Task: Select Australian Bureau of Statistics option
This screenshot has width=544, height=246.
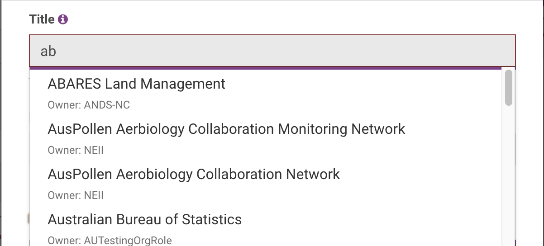Action: (145, 220)
